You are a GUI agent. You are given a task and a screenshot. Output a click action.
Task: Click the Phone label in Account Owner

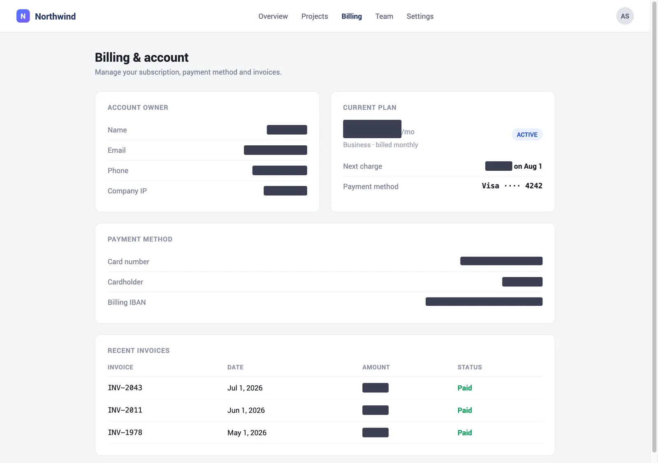(x=118, y=171)
